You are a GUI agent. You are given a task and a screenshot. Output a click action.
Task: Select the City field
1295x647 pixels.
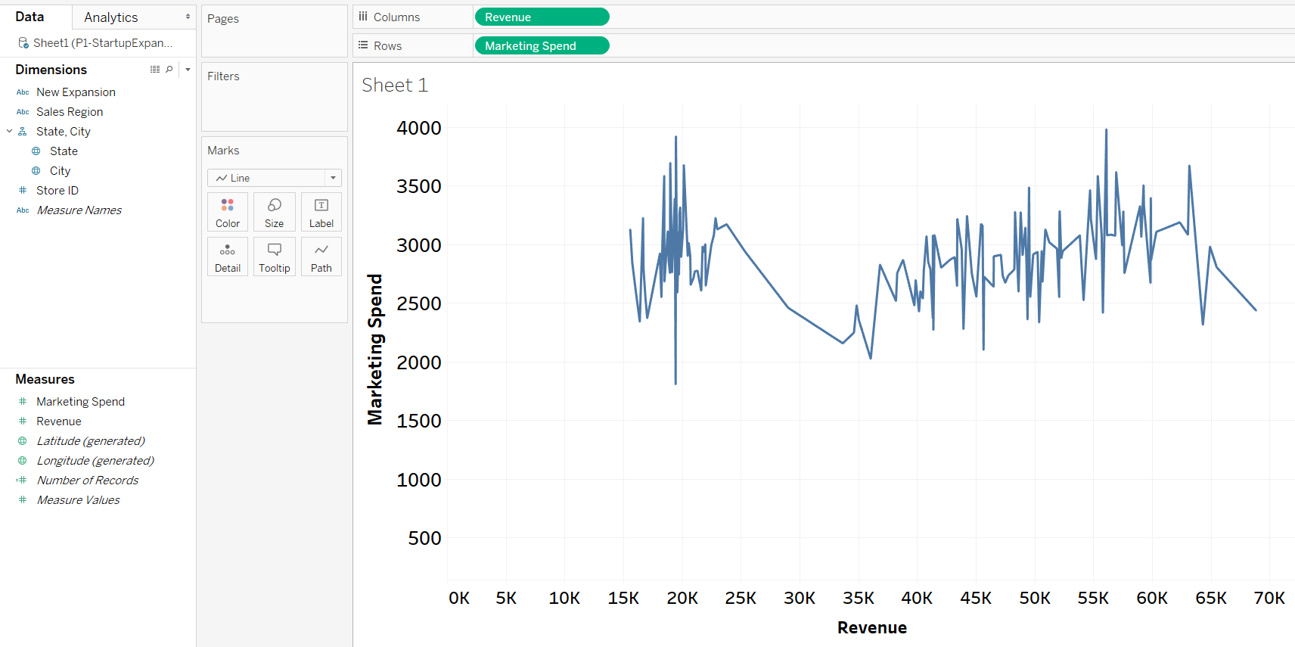click(60, 171)
